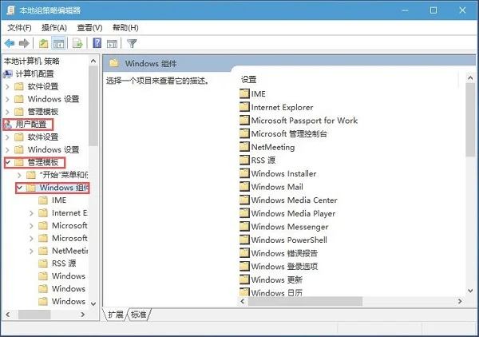
Task: Click settings list scroll-down arrow
Action: tap(470, 291)
